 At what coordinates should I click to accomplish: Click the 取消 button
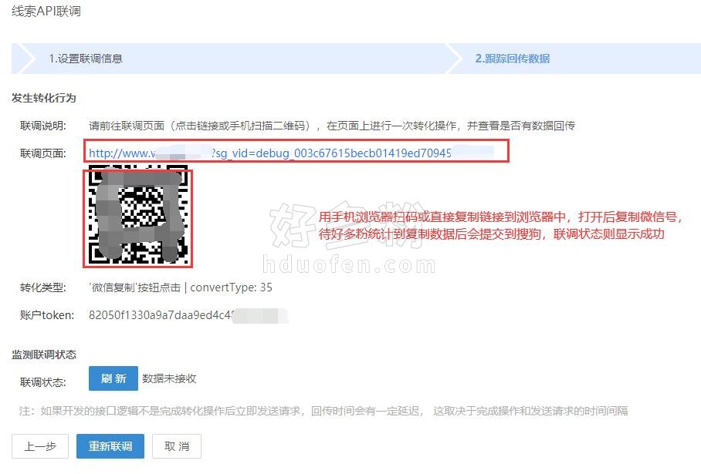click(177, 446)
